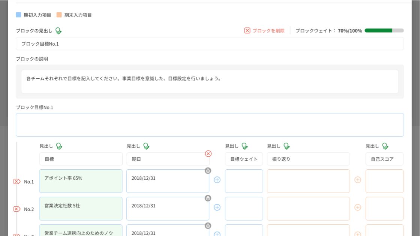Viewport: 420px width, 236px height.
Task: Click edit icon beside ブロックの見出し label
Action: pos(58,31)
